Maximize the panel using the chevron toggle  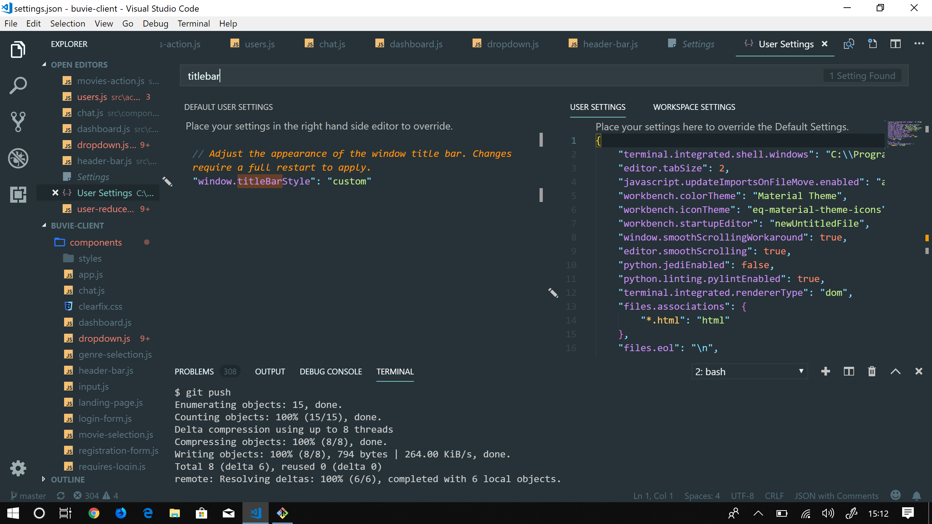[x=896, y=371]
